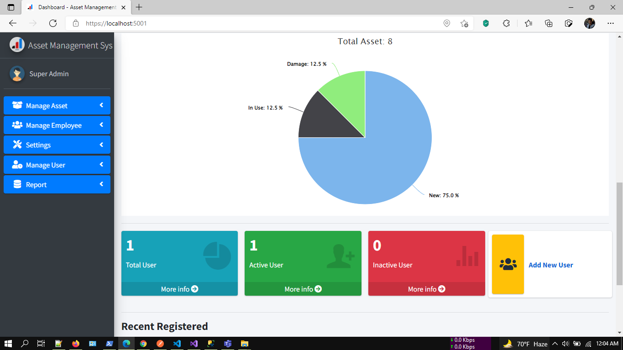Click the yellow Add New User group icon
This screenshot has height=350, width=623.
coord(508,264)
